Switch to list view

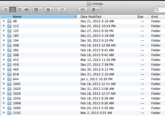tap(12, 10)
